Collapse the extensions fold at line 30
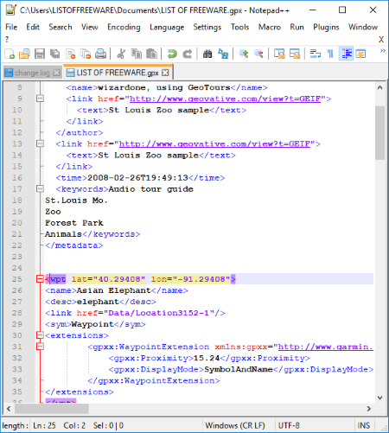Screen dimensions: 389x433 pyautogui.click(x=40, y=335)
